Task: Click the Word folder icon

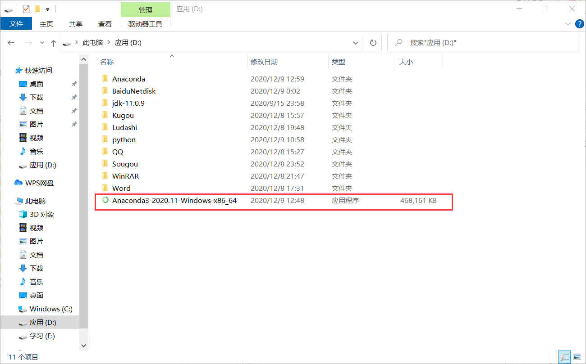Action: [105, 188]
